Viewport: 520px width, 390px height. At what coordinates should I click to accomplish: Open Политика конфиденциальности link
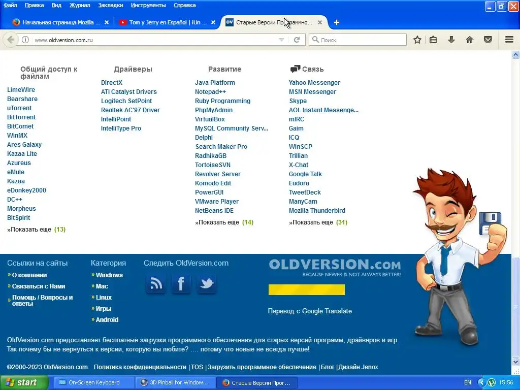click(x=140, y=367)
